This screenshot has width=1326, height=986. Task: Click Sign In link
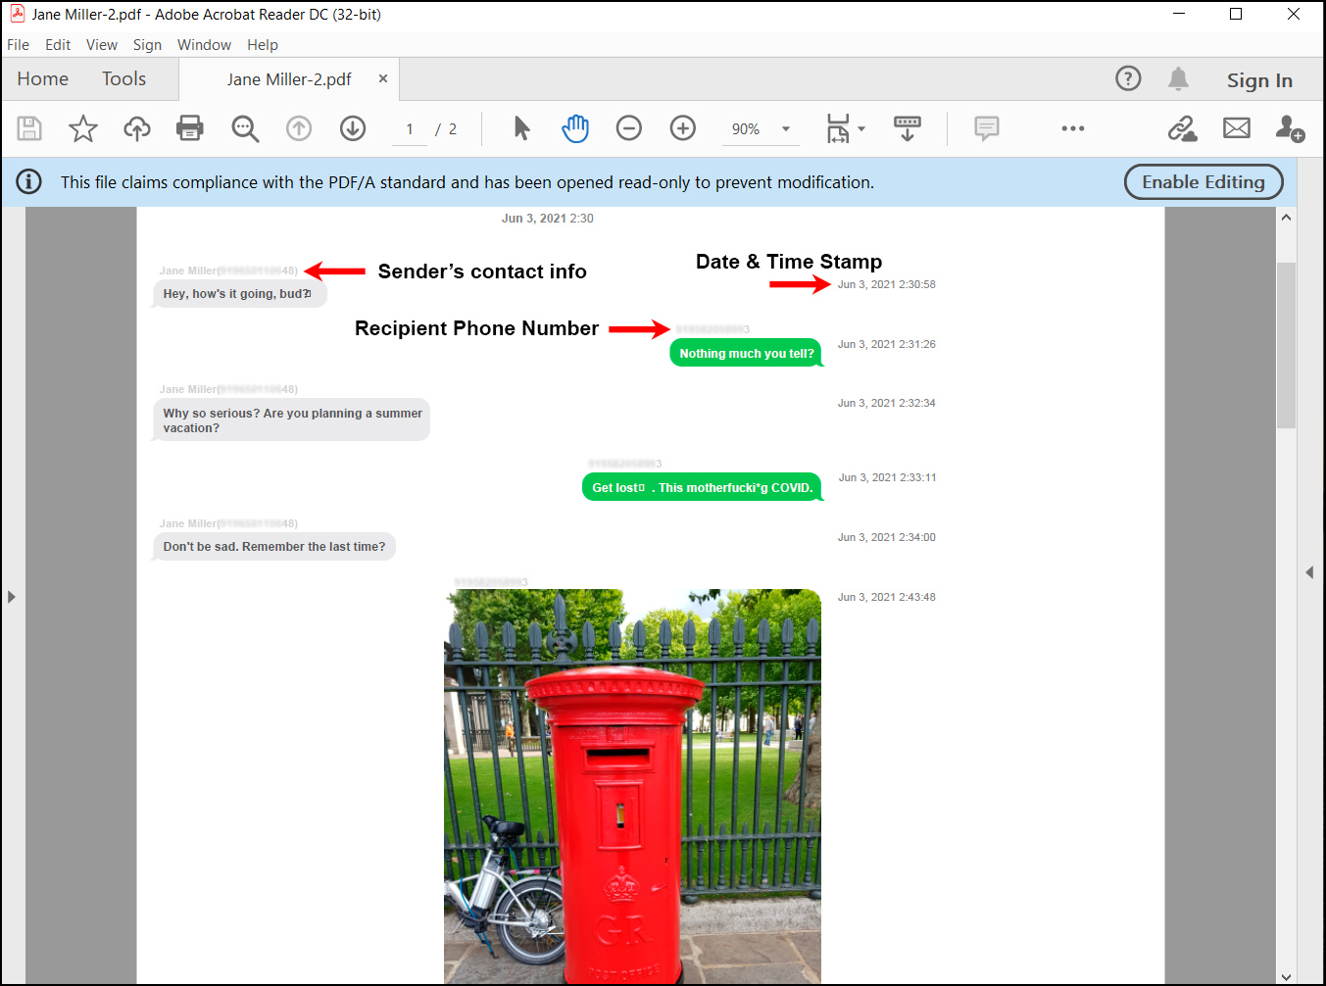[x=1258, y=80]
